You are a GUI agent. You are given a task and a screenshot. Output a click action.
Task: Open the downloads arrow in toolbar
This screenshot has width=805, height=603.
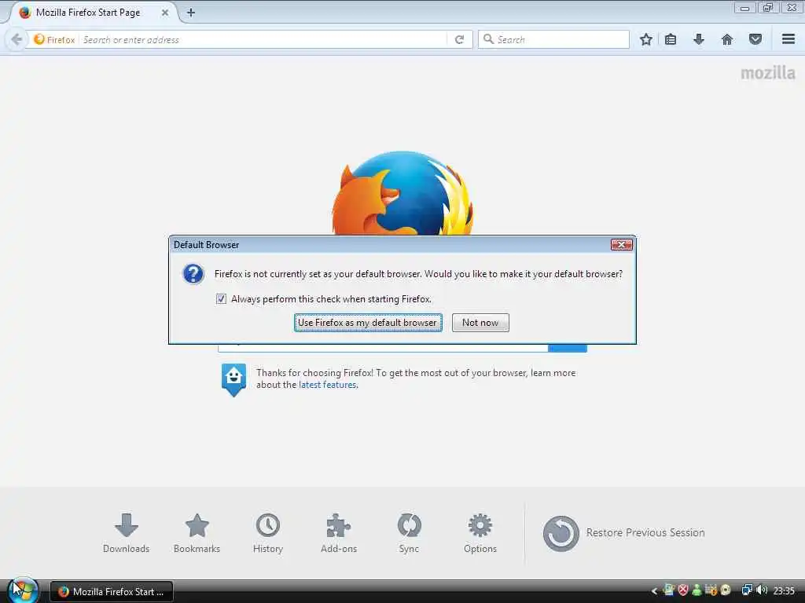click(699, 39)
